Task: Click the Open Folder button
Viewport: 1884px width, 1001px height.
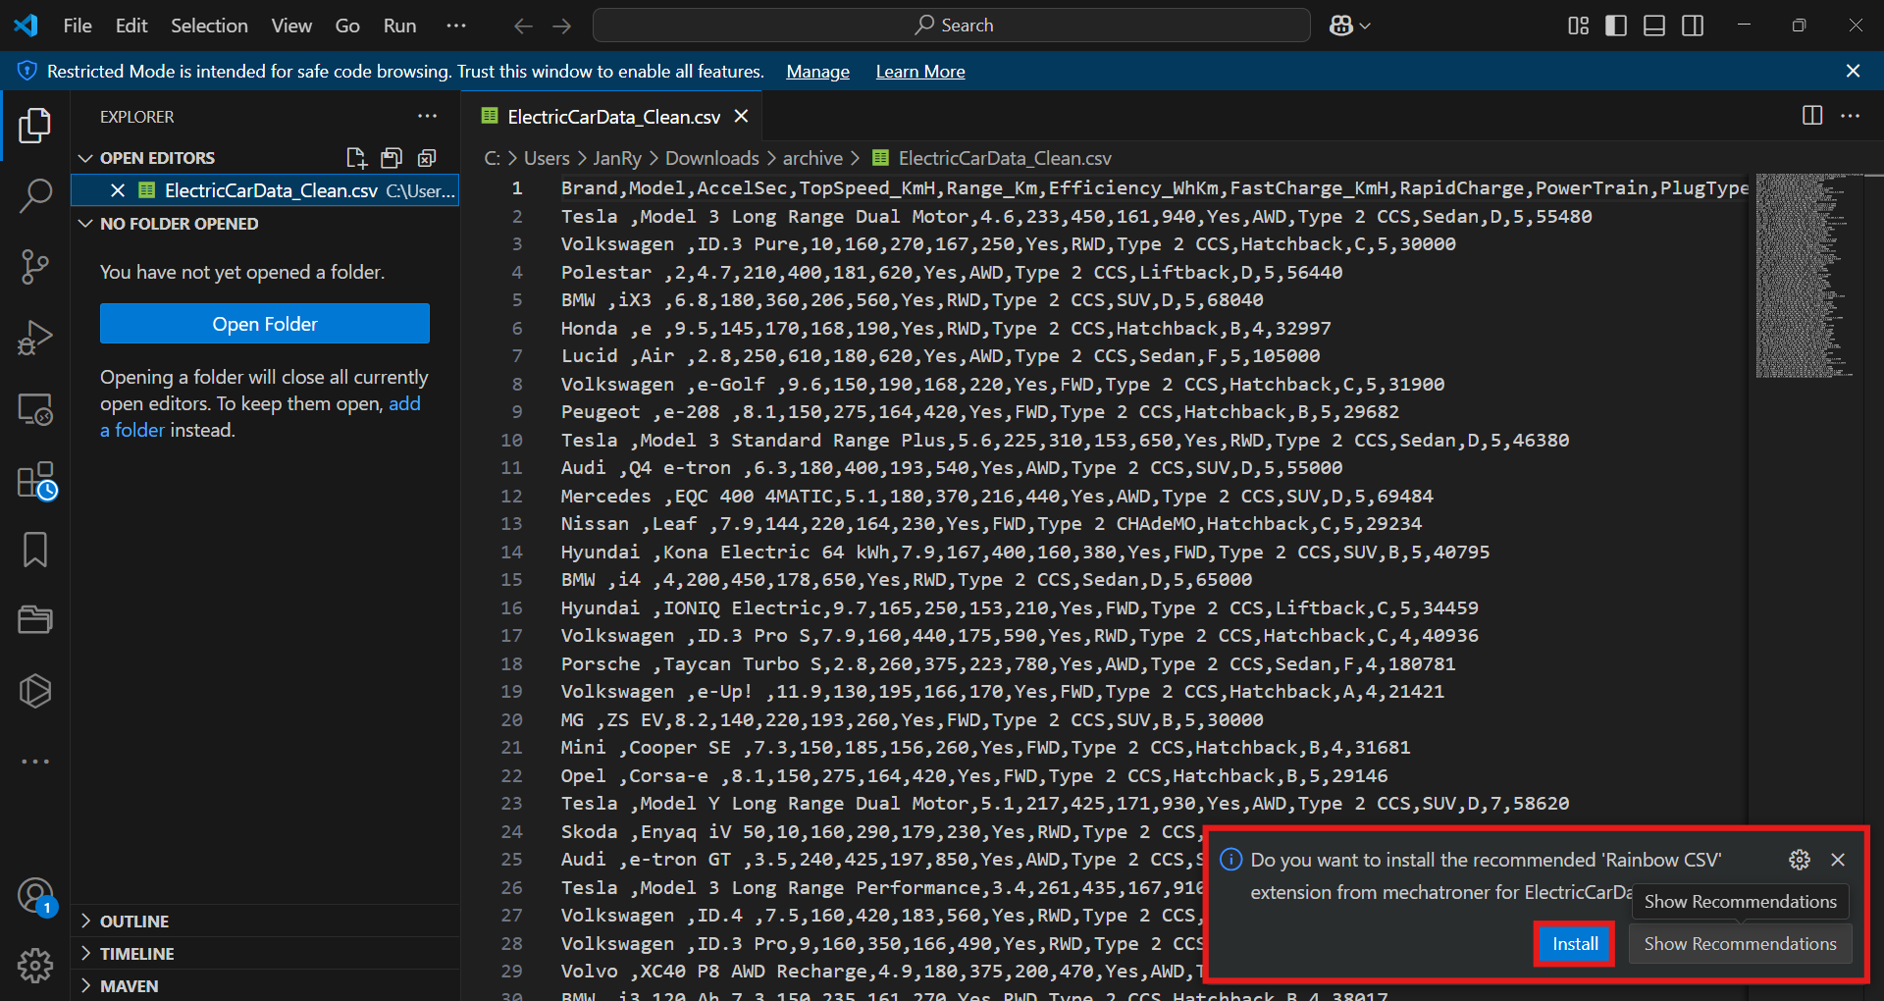Action: (x=265, y=324)
